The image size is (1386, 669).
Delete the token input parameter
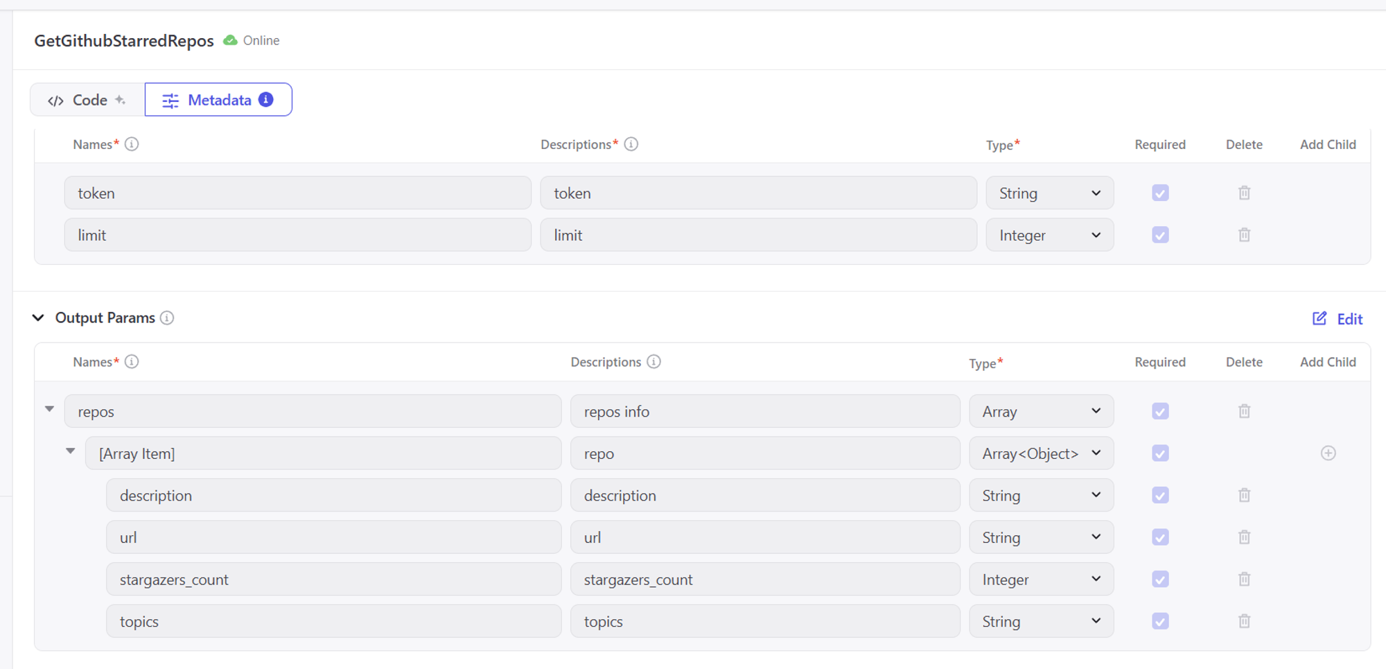point(1244,193)
